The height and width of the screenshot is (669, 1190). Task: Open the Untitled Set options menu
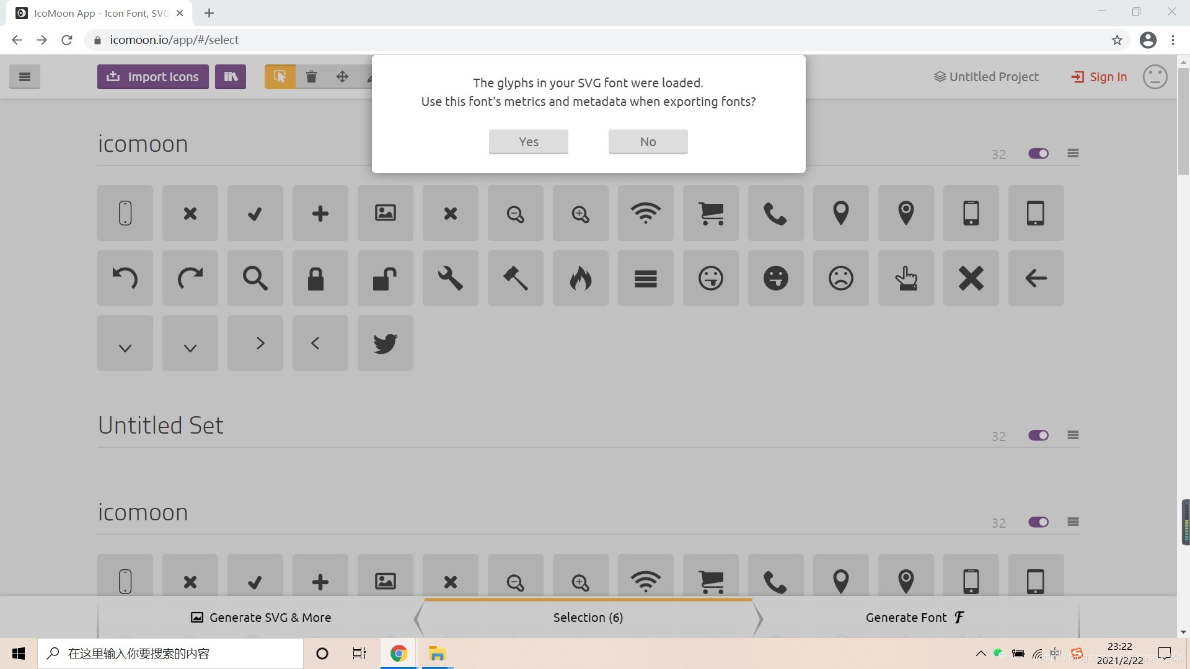(x=1073, y=435)
